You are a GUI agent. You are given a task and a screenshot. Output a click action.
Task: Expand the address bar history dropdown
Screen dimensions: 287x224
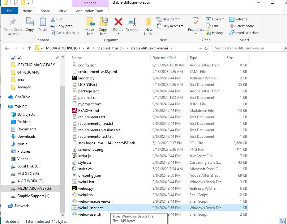[201, 48]
